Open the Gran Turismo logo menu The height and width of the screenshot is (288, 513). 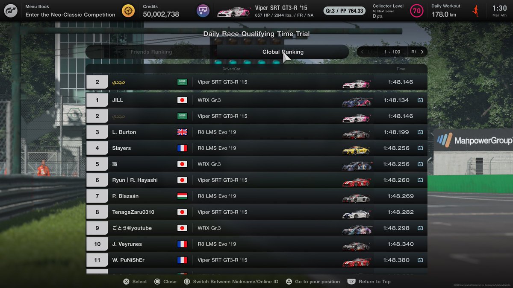point(11,11)
